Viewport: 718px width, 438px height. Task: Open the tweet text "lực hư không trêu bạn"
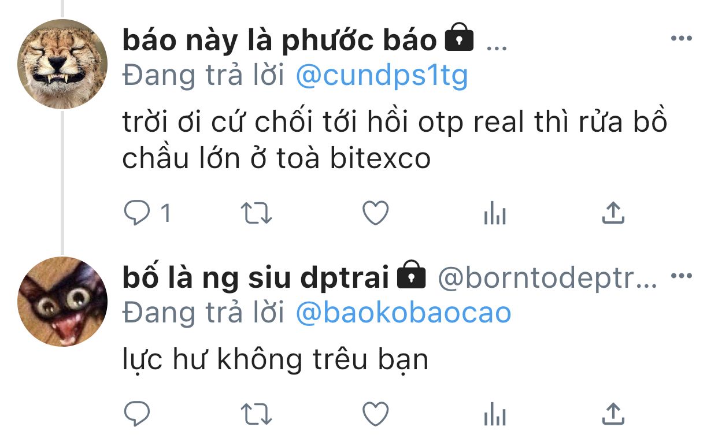(275, 360)
